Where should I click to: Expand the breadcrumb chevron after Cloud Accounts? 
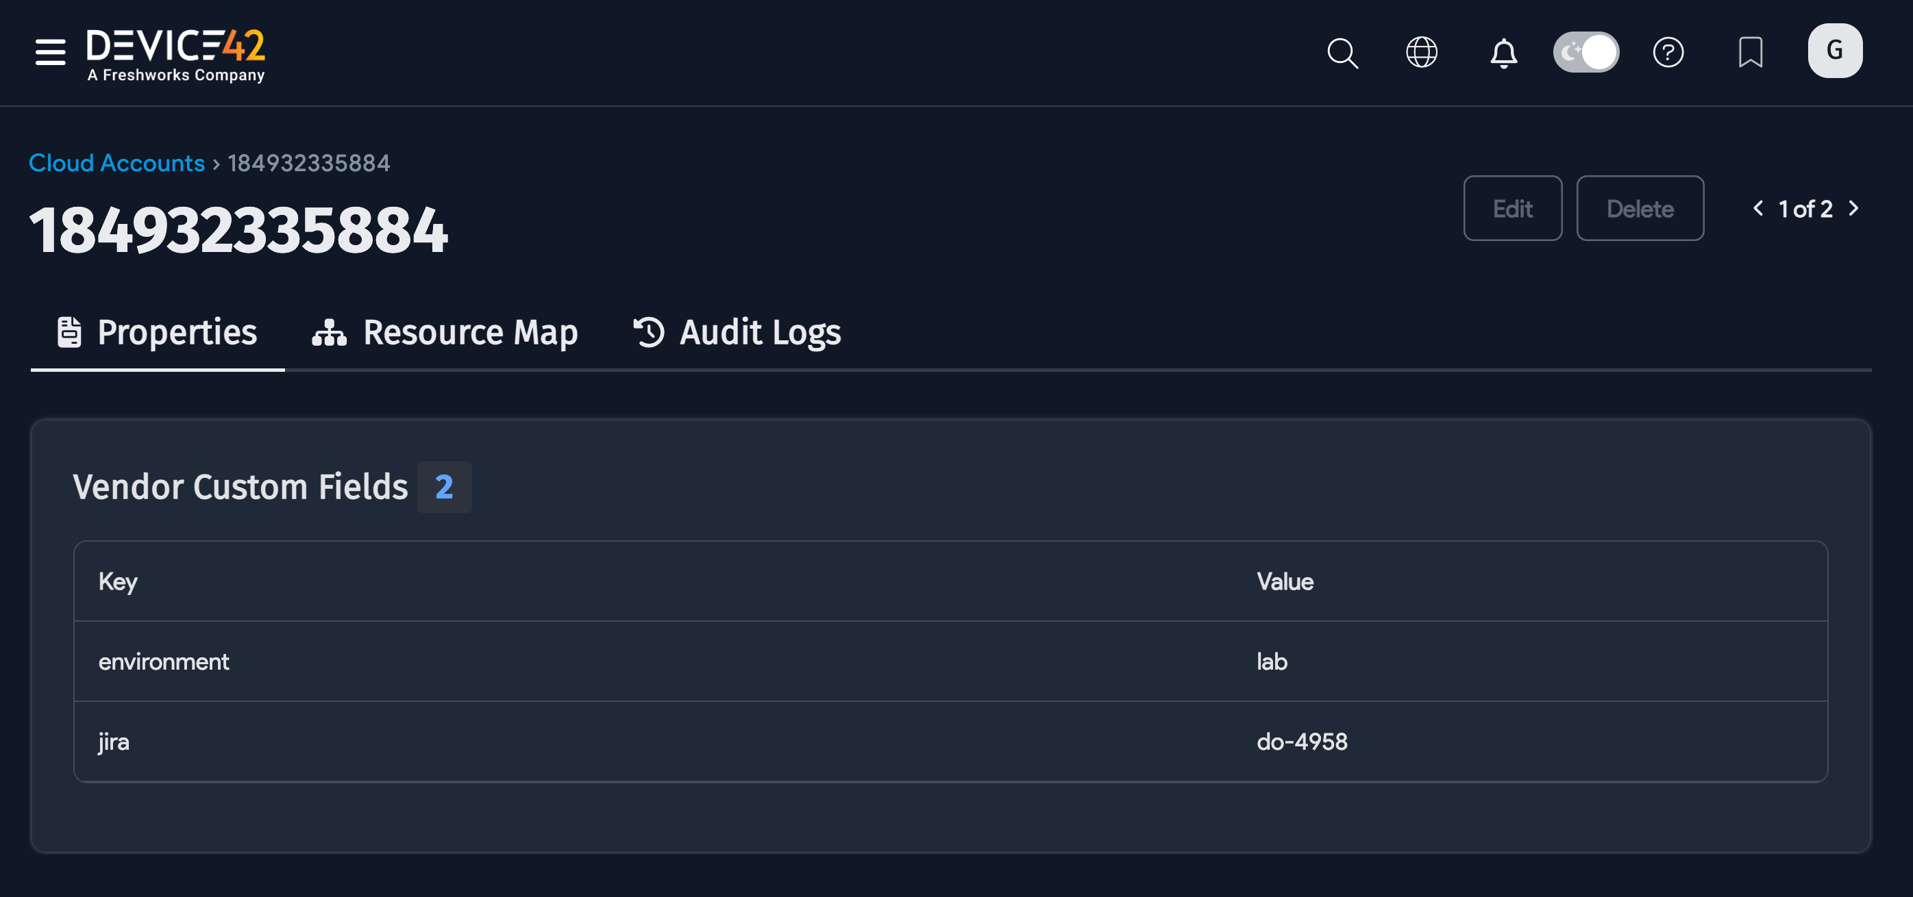(215, 163)
